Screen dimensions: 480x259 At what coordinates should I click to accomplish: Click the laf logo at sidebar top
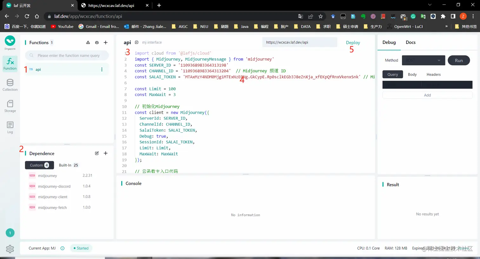coord(10,41)
